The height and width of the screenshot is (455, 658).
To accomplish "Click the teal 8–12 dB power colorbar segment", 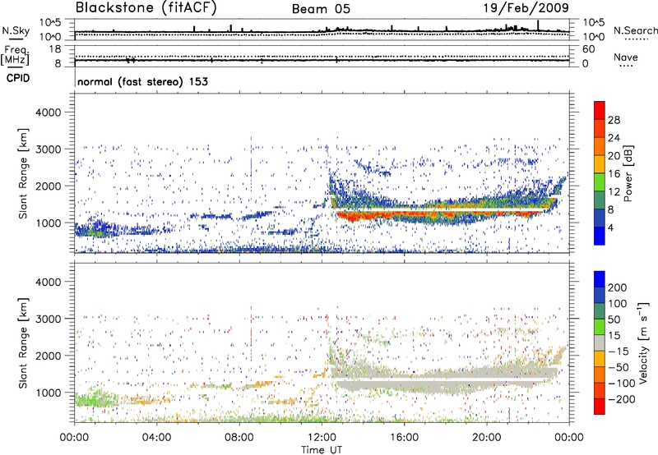I will tap(600, 200).
